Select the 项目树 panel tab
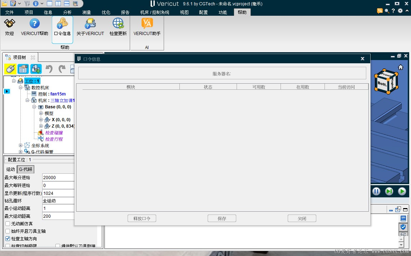Screen dimensions: 411x256 tap(20, 58)
